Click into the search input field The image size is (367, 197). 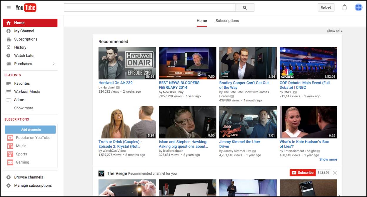coord(149,8)
